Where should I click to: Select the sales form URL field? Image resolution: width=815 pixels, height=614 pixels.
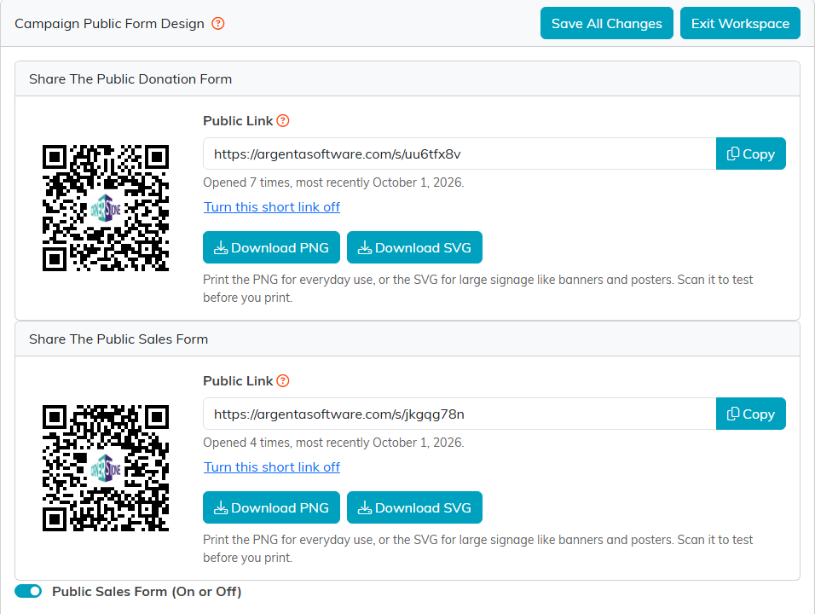click(460, 414)
